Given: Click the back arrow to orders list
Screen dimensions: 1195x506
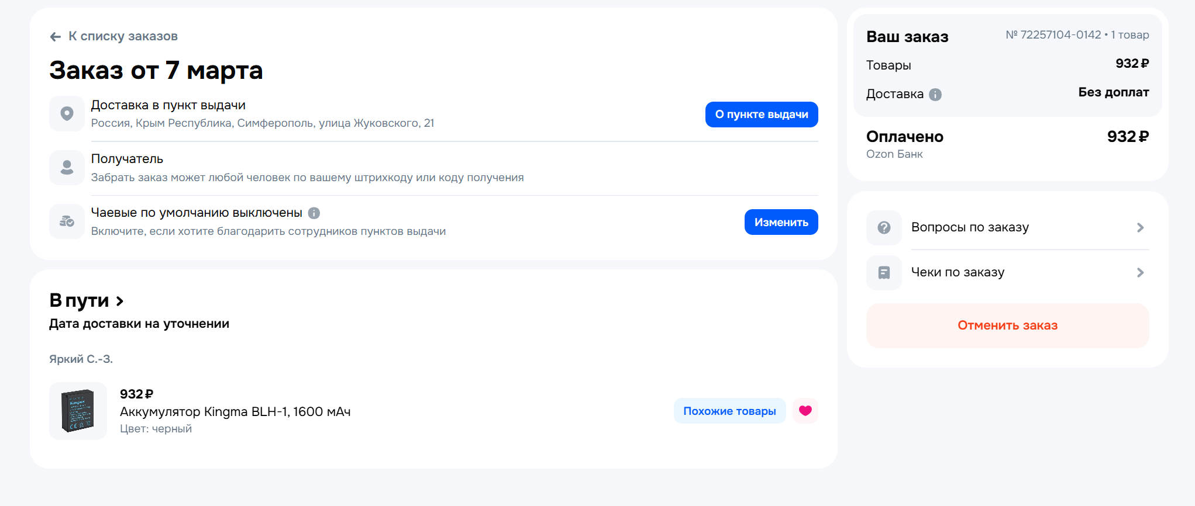Looking at the screenshot, I should click(56, 37).
